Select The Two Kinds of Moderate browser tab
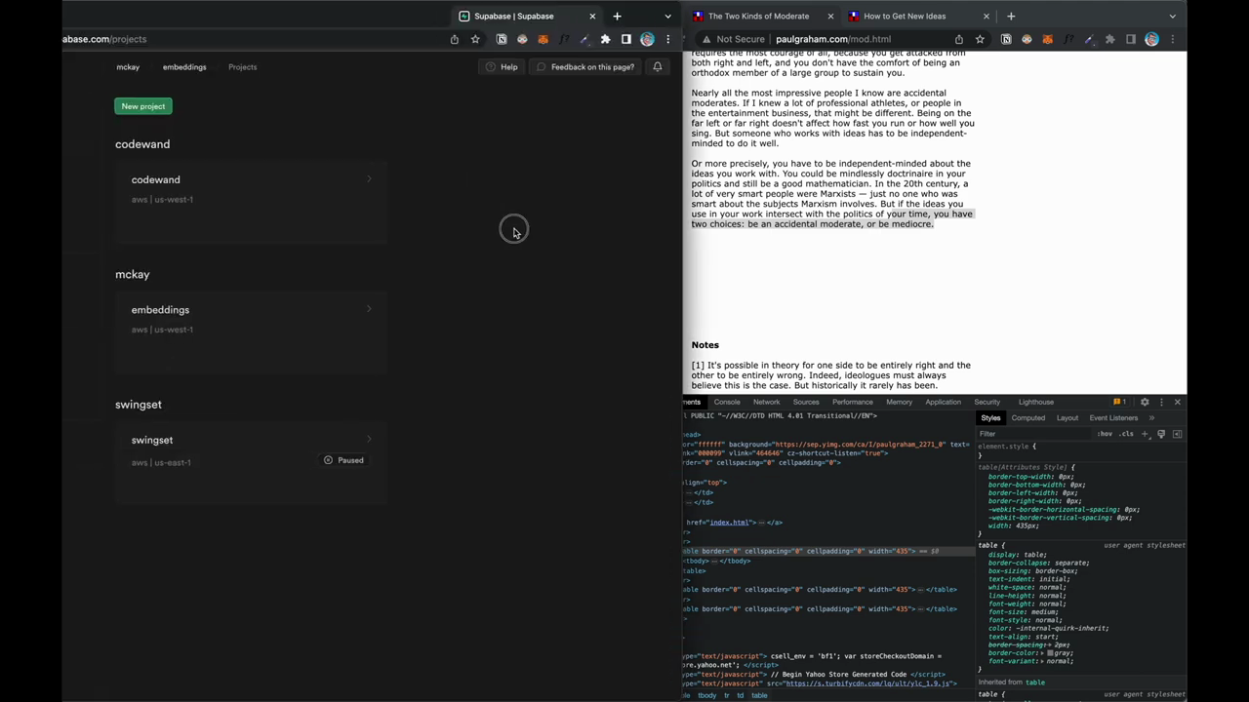1249x702 pixels. tap(757, 16)
